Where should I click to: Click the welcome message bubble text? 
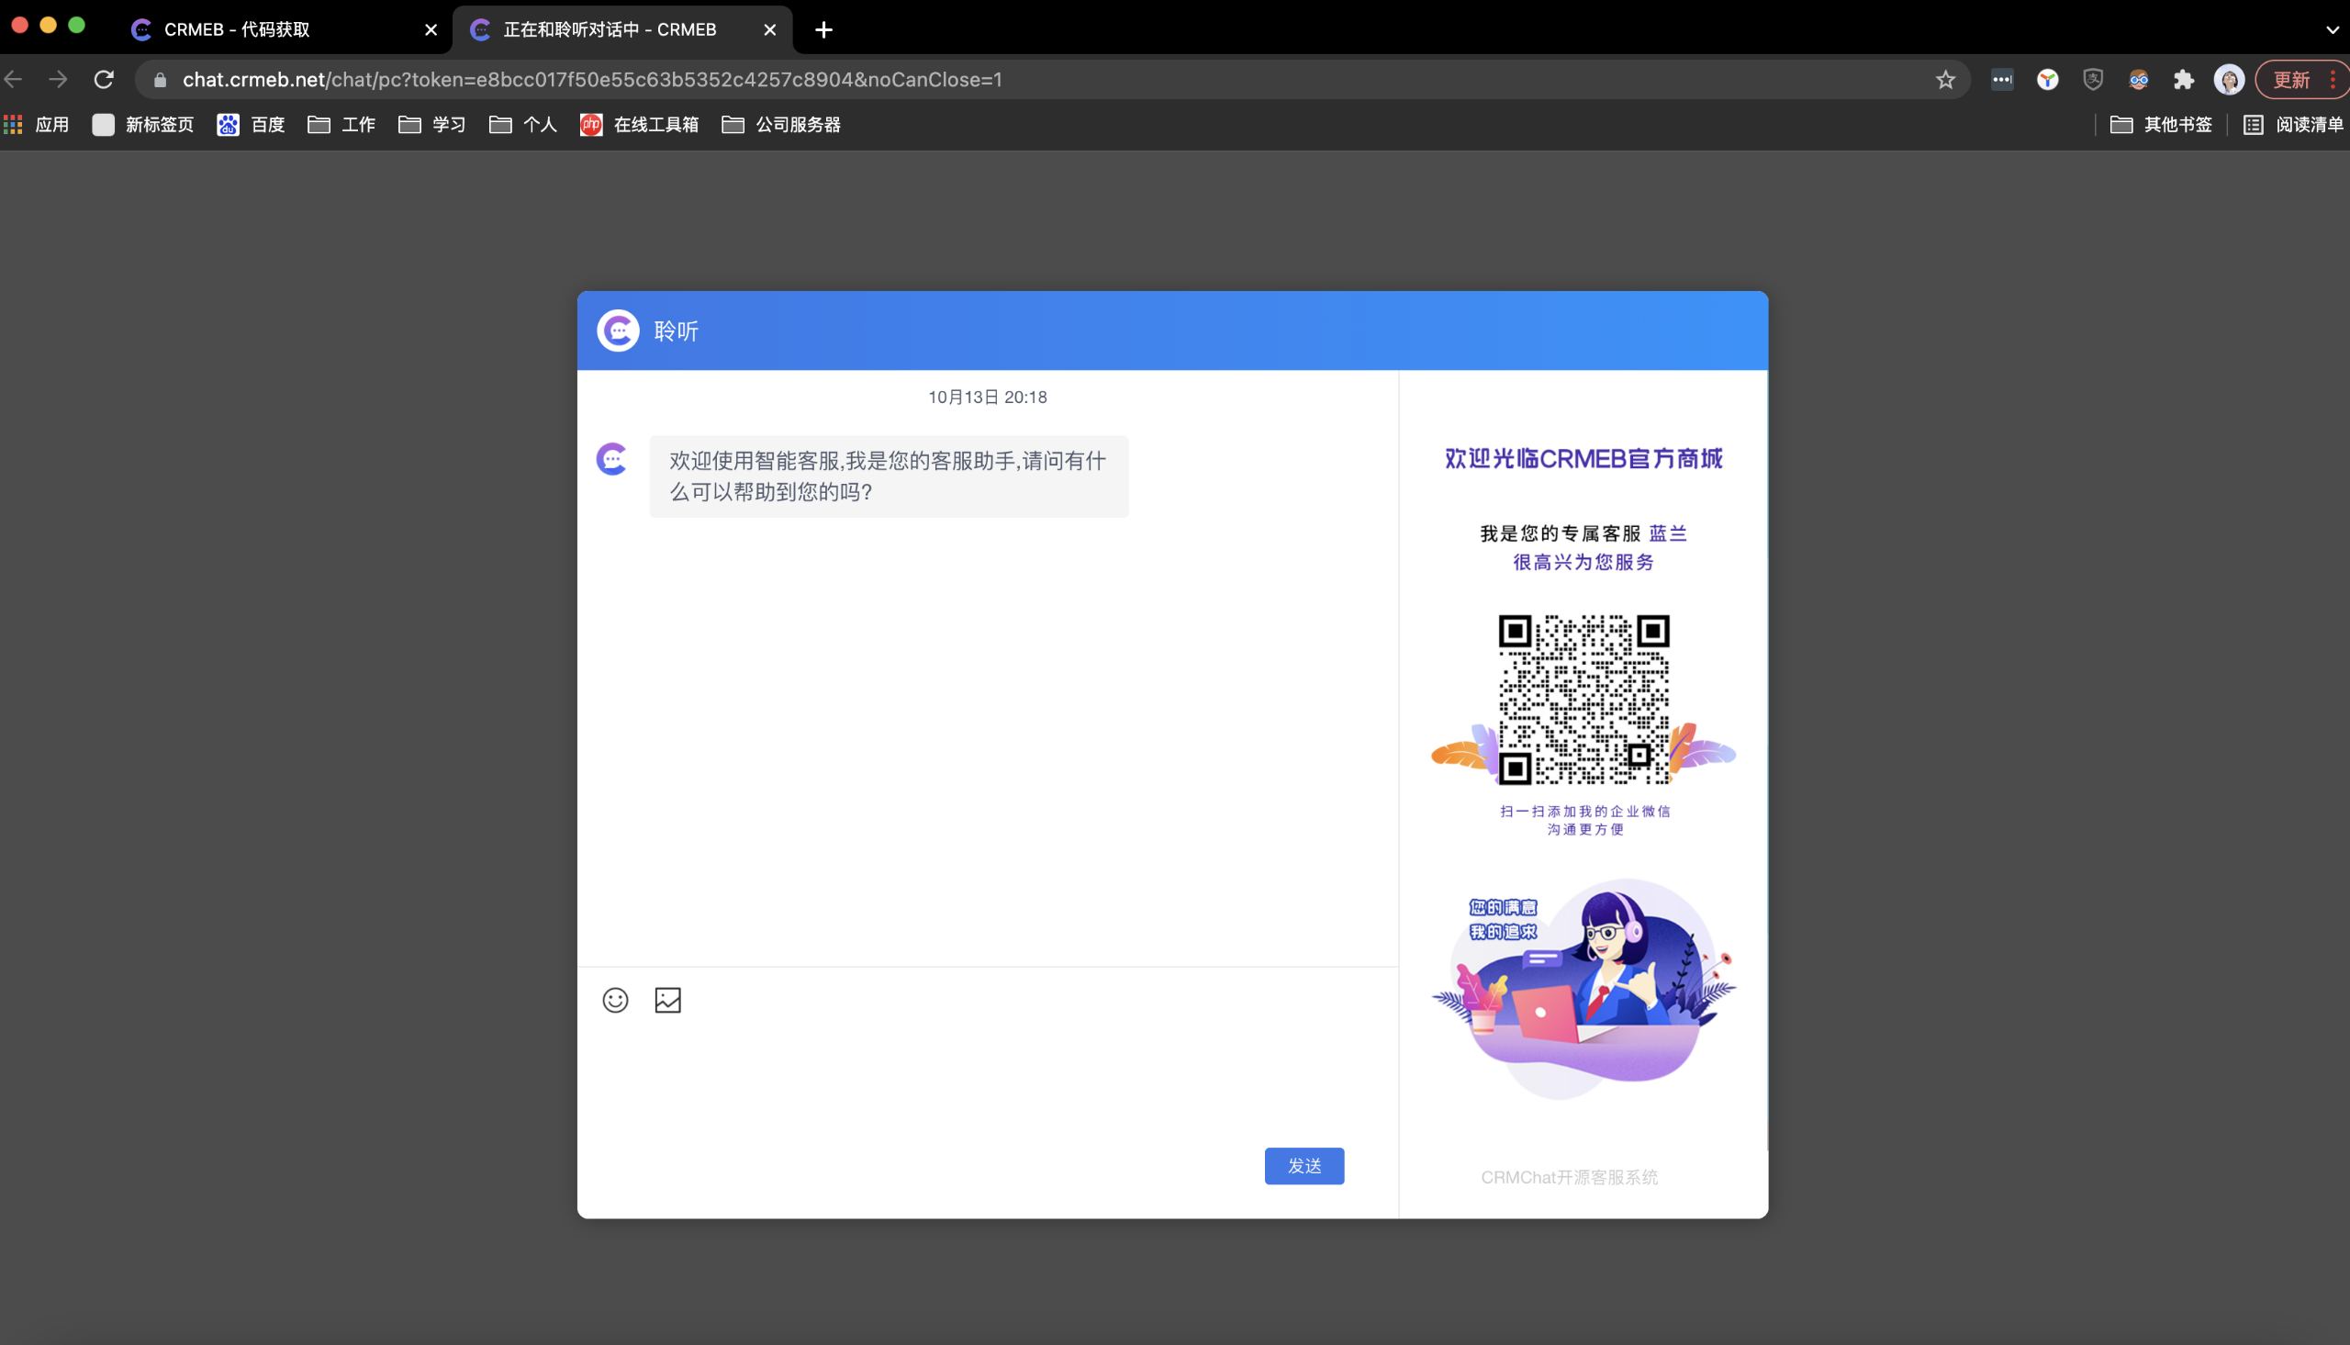pyautogui.click(x=889, y=476)
